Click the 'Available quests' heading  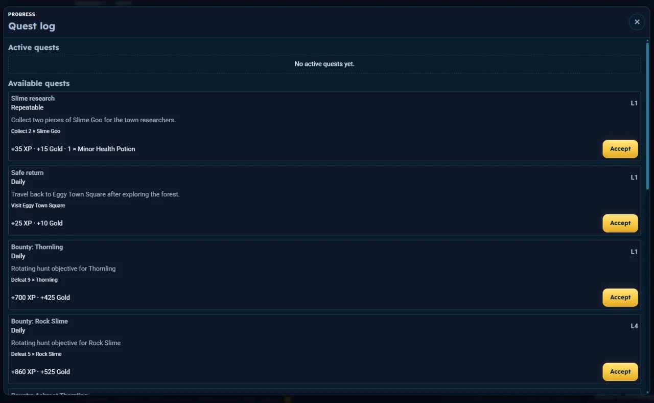tap(39, 83)
